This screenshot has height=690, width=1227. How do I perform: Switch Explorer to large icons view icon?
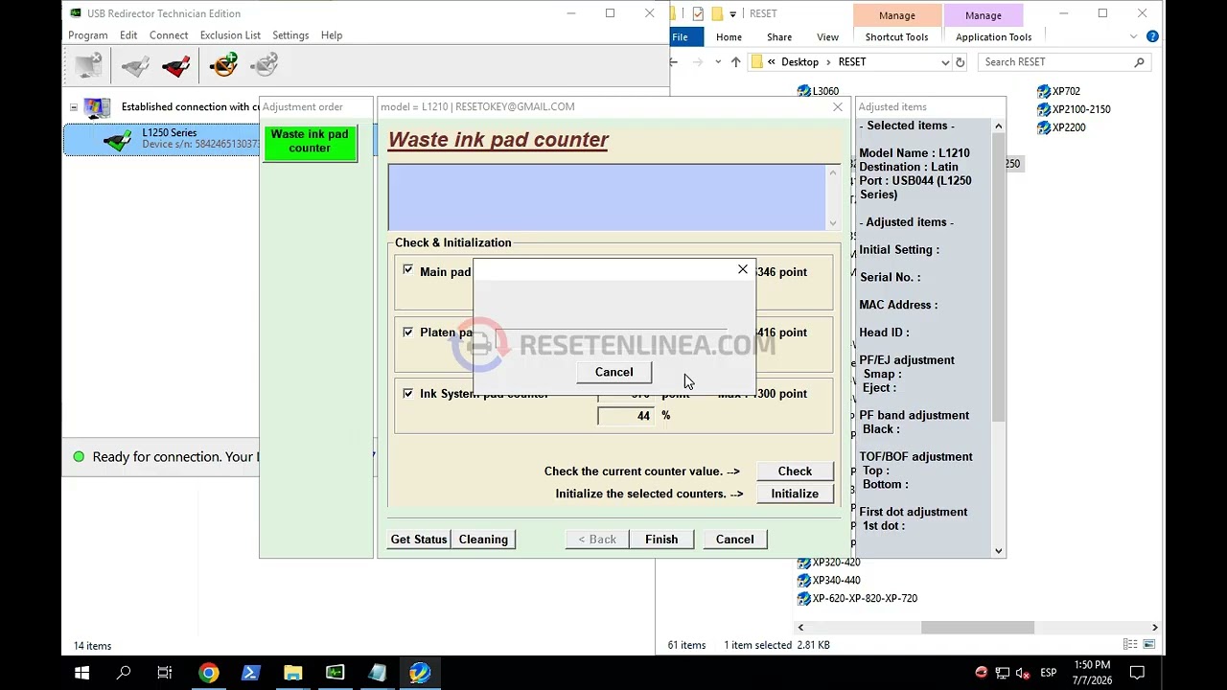(1149, 645)
